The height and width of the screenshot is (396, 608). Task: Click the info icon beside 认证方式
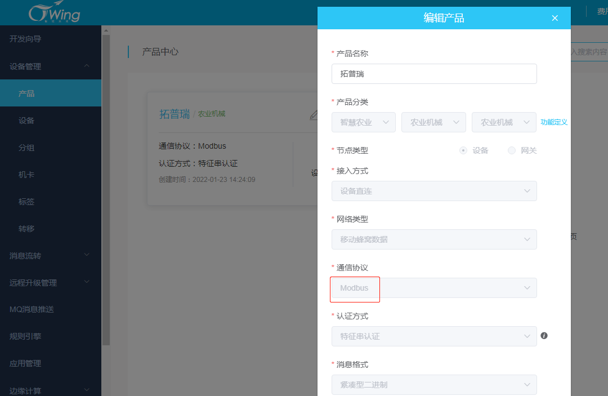(544, 336)
